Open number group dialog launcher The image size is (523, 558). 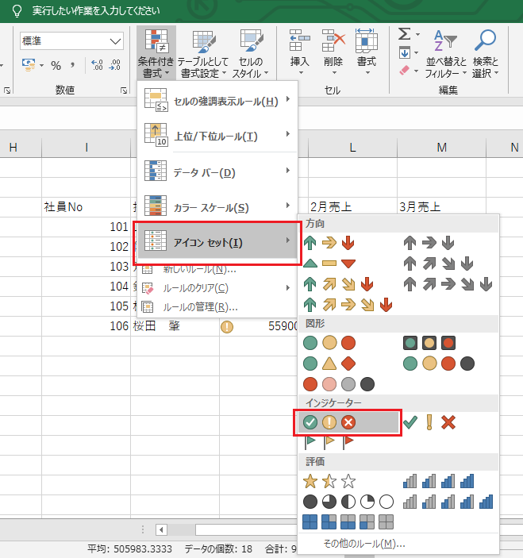pos(124,90)
